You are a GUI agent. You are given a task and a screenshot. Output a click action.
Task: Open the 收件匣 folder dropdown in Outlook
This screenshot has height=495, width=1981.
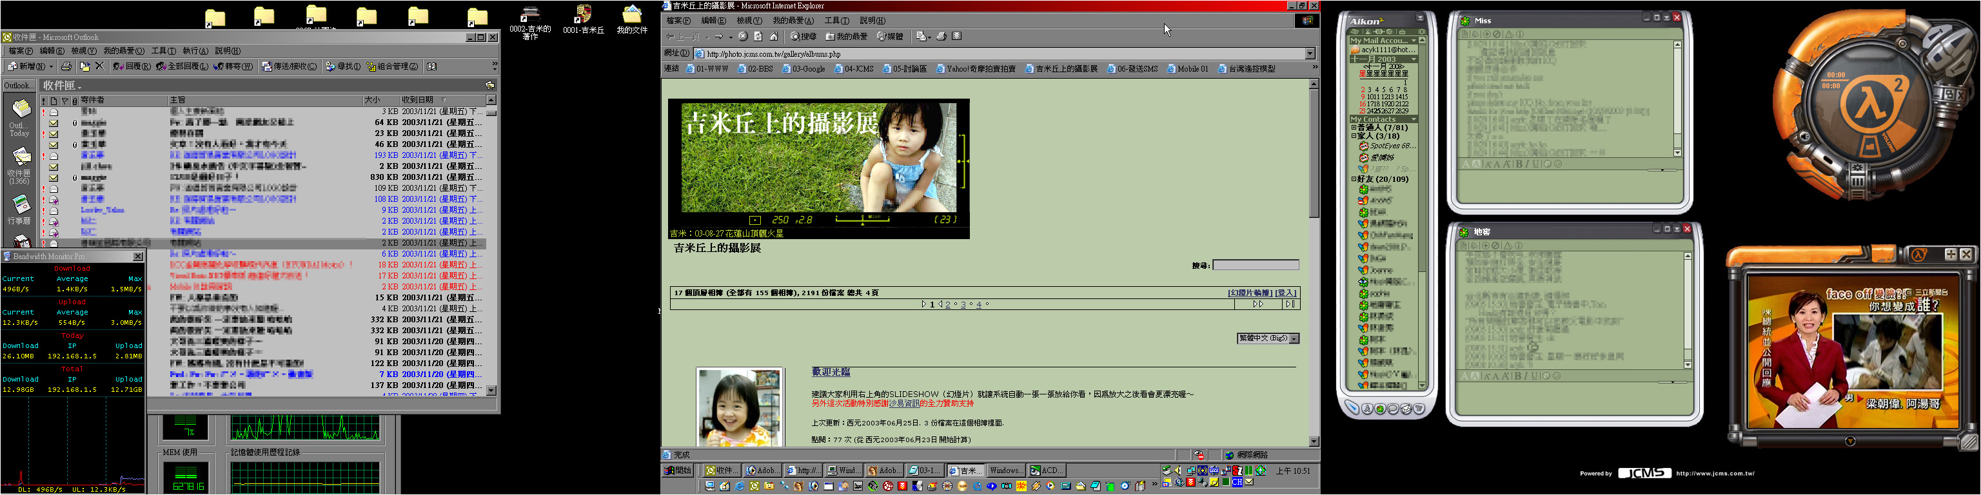(x=63, y=85)
